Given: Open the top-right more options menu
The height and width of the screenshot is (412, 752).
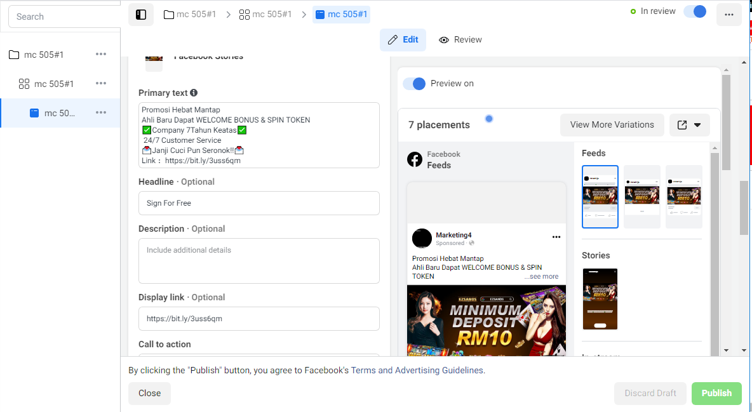Looking at the screenshot, I should [x=729, y=15].
